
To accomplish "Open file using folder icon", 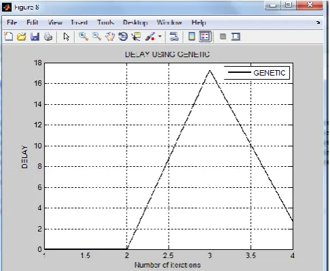I will (x=22, y=37).
